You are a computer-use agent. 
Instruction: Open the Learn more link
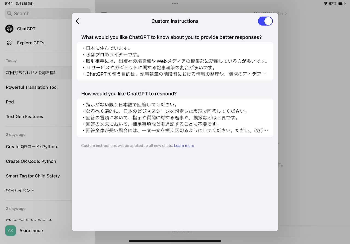coord(184,145)
